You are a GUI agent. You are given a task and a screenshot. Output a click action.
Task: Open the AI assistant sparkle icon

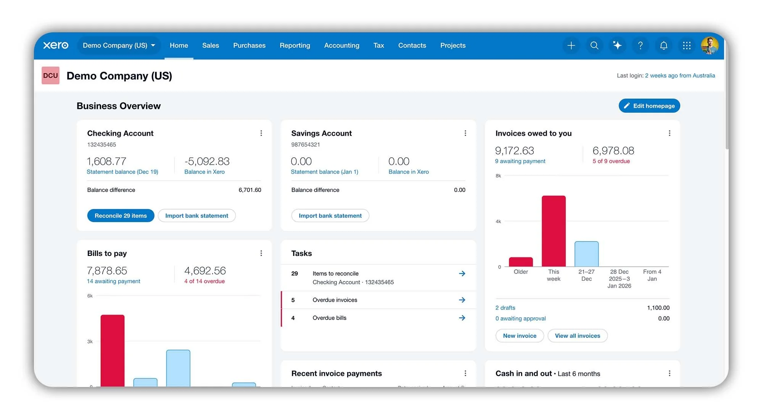click(617, 45)
